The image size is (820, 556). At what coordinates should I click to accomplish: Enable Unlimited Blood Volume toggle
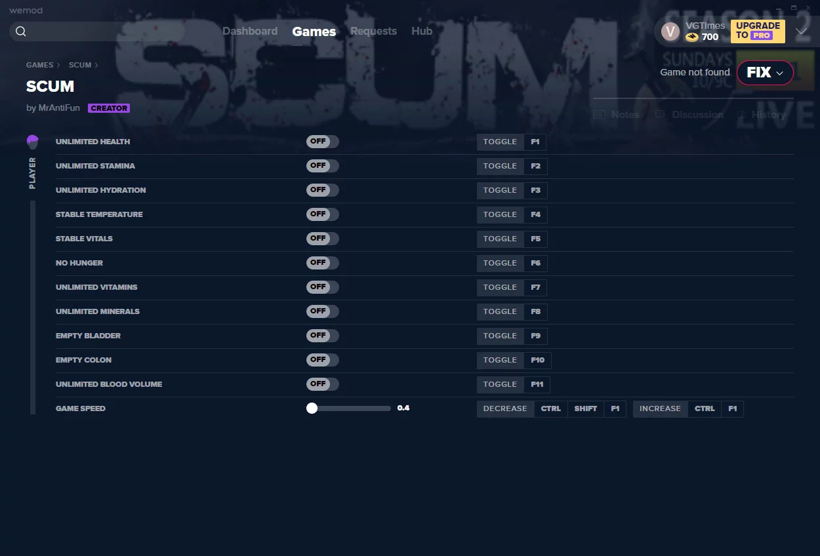[x=323, y=384]
